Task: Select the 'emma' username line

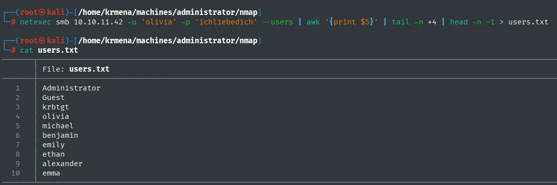Action: tap(51, 173)
